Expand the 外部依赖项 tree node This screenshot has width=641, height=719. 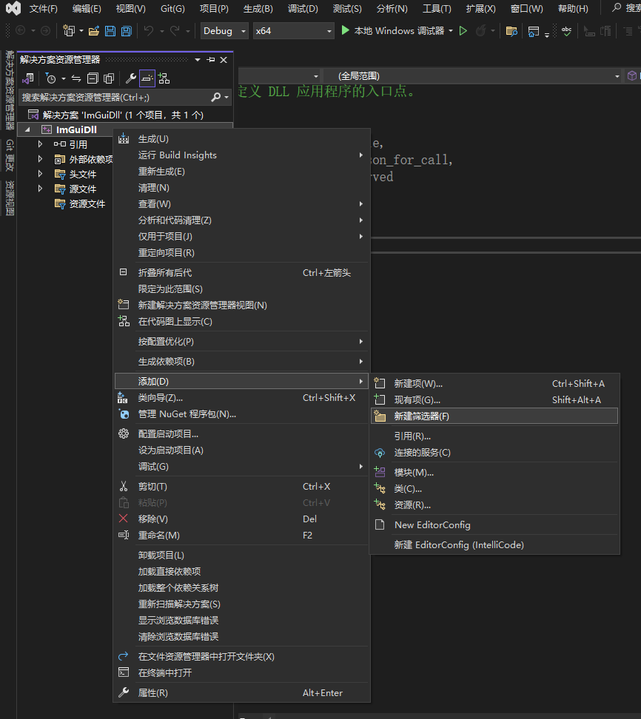41,159
